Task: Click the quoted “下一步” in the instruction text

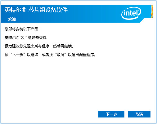Action: tap(18, 55)
